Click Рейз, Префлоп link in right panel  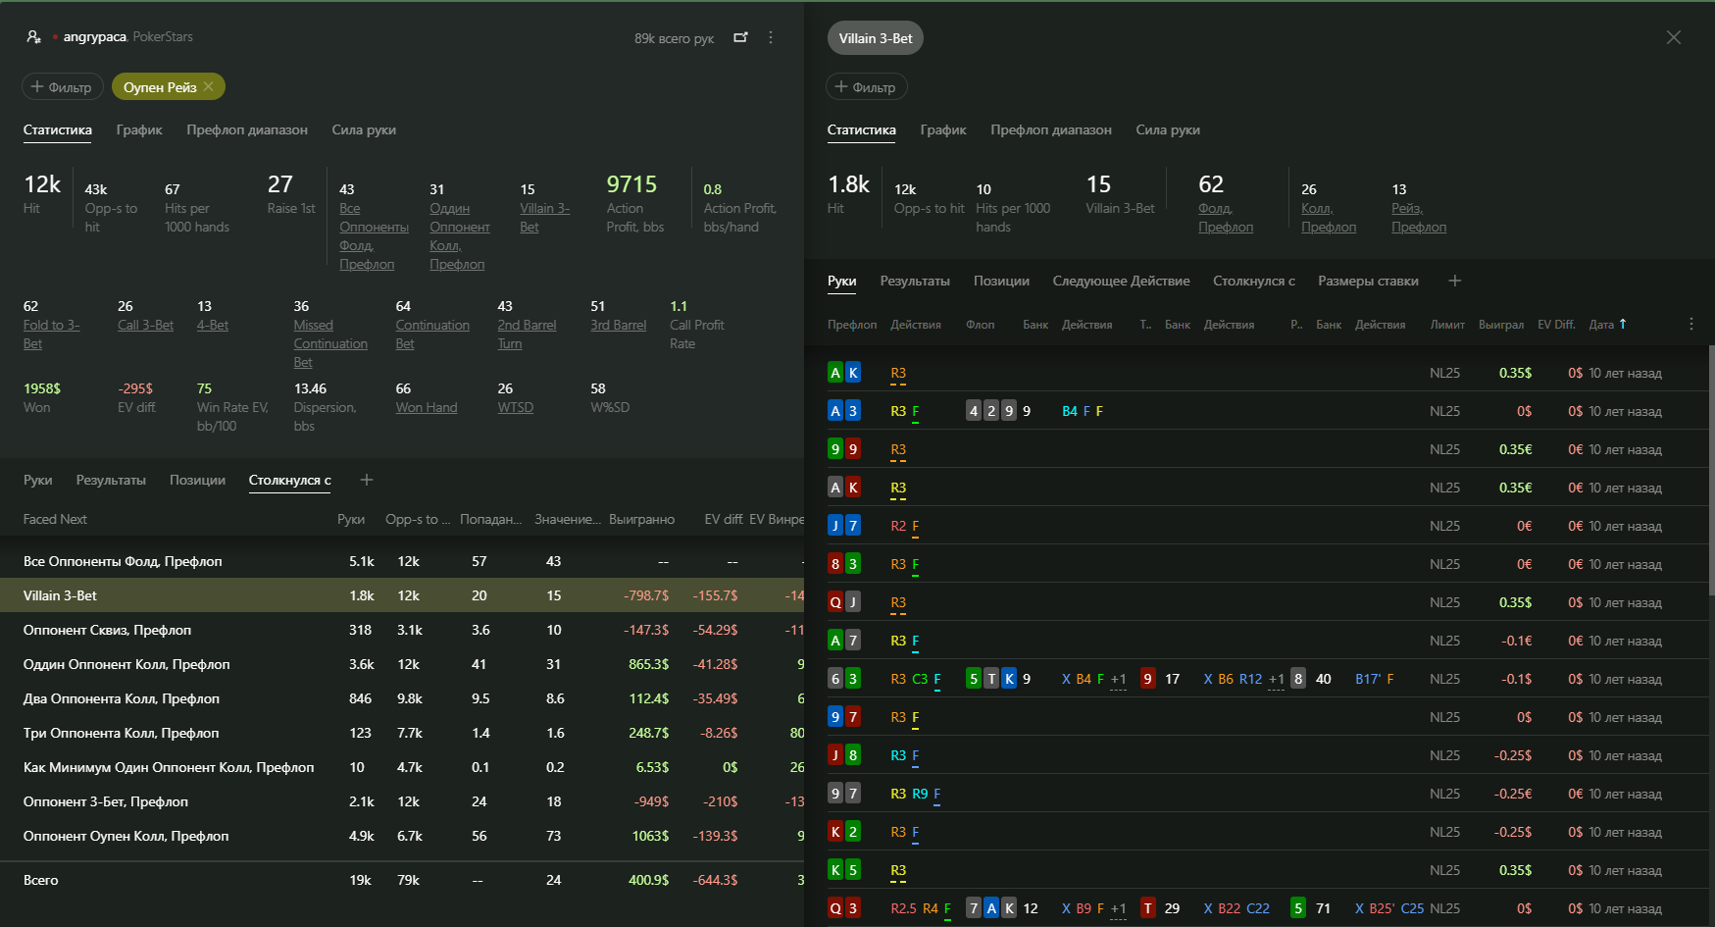pyautogui.click(x=1419, y=217)
